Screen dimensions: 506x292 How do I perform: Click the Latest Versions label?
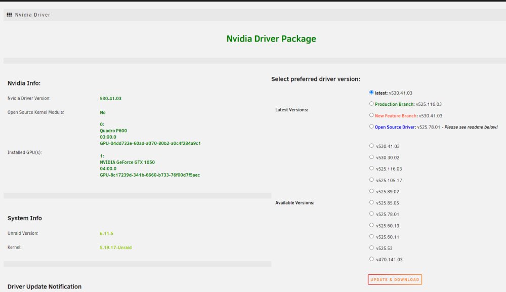(x=291, y=110)
